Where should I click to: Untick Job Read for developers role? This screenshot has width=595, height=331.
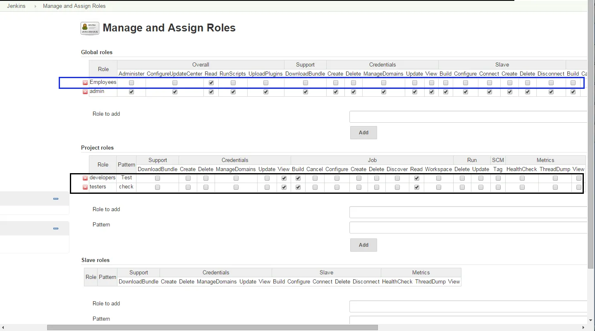click(x=417, y=178)
